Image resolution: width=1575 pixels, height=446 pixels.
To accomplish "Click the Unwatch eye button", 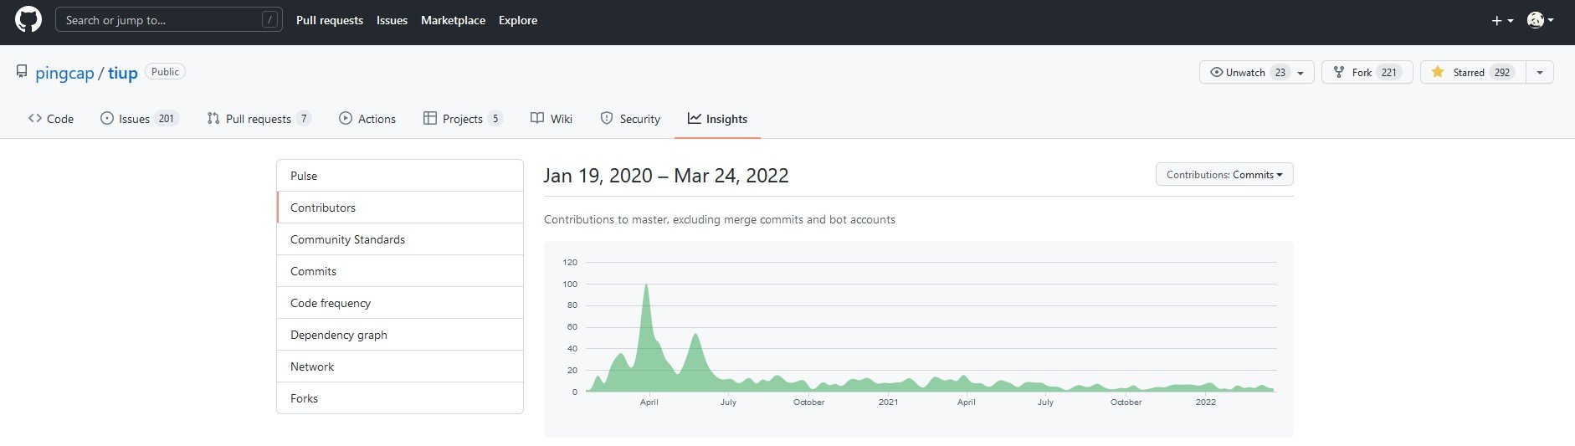I will (x=1255, y=72).
